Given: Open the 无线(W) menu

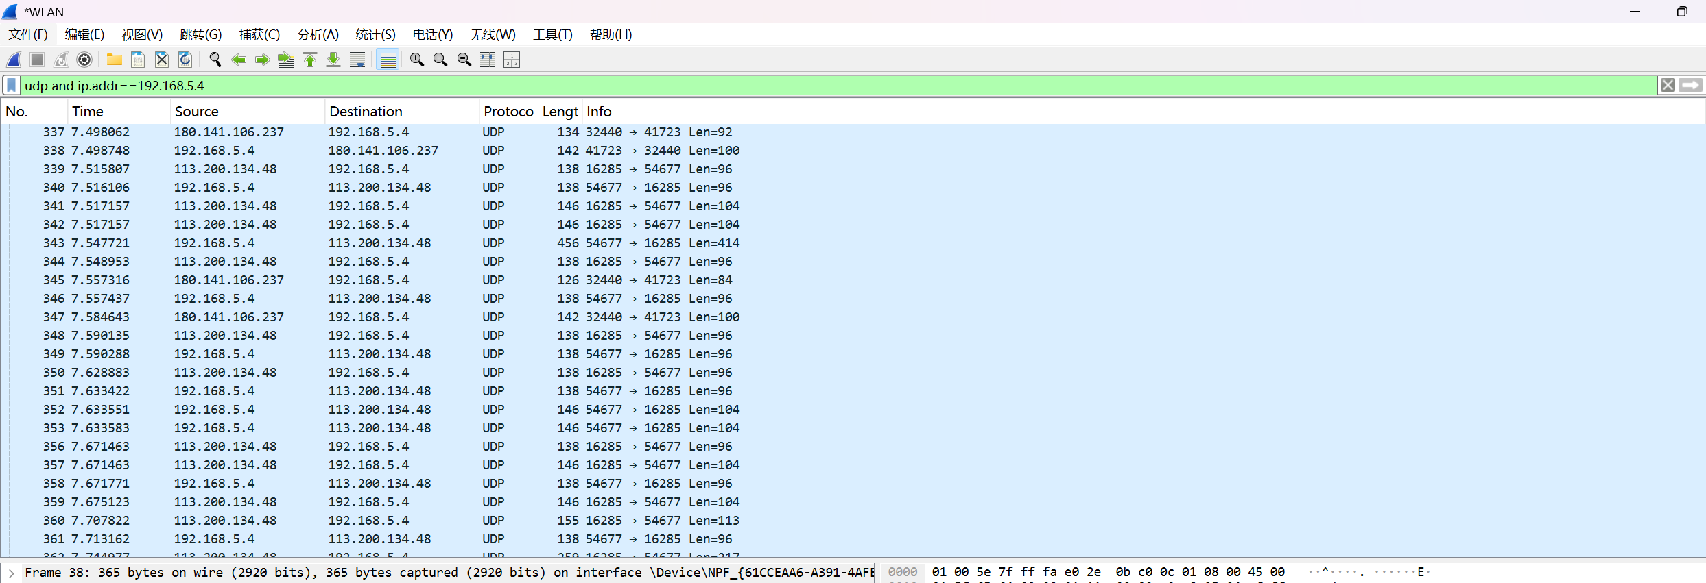Looking at the screenshot, I should 493,34.
